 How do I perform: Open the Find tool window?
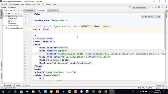[17, 85]
